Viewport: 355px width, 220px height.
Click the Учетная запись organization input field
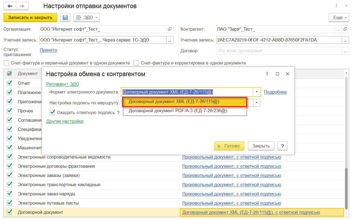pos(102,40)
